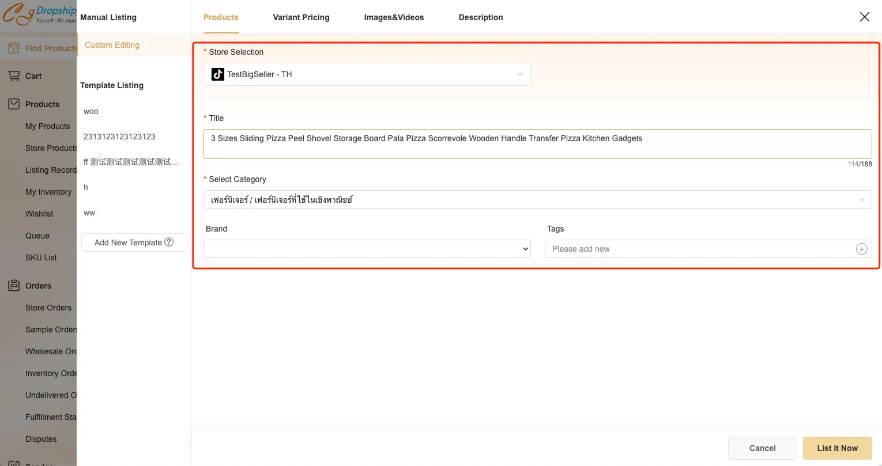Click the Cart icon in sidebar

pos(14,76)
